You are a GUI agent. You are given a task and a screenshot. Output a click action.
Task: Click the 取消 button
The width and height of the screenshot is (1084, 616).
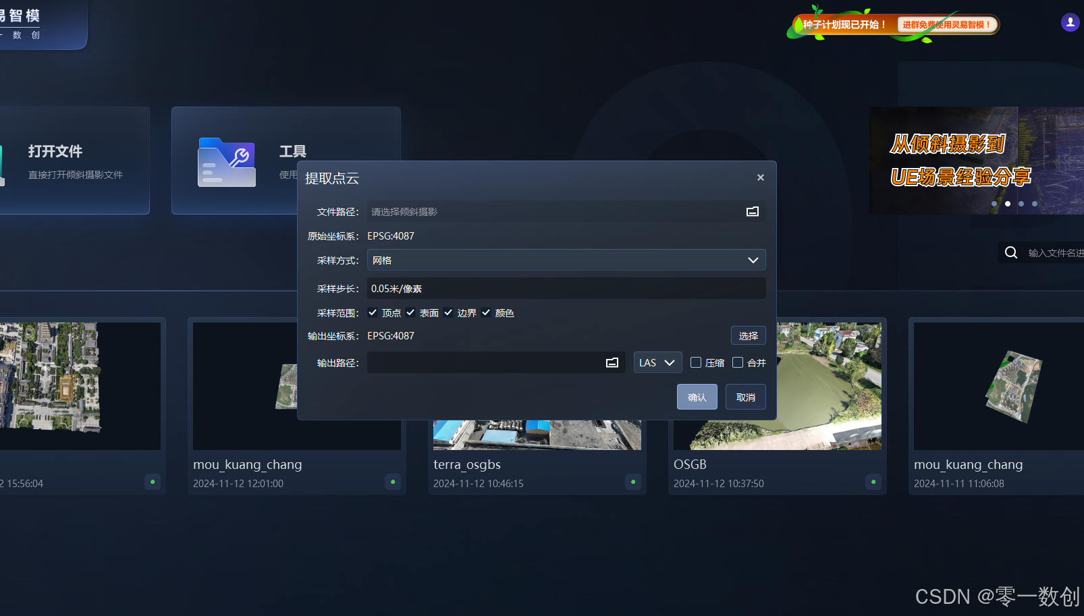pyautogui.click(x=746, y=397)
